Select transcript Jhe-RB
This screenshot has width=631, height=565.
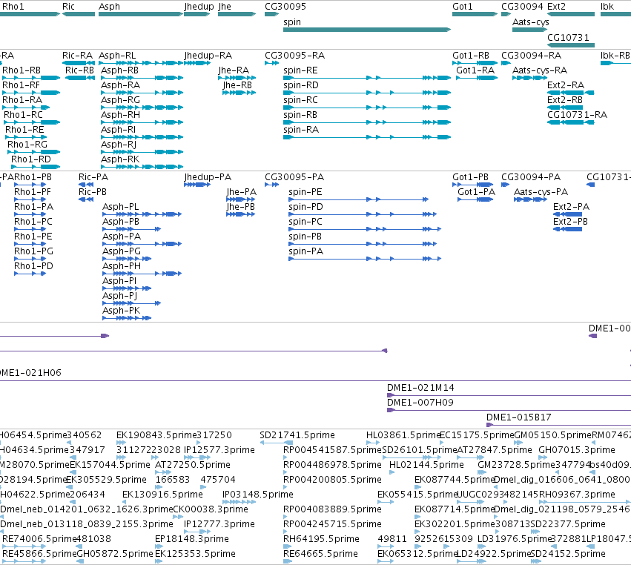point(237,85)
